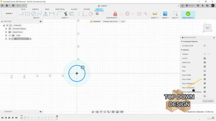Apply Fix/Unfix lock constraint
Image resolution: width=216 pixels, height=121 pixels.
coord(115,14)
